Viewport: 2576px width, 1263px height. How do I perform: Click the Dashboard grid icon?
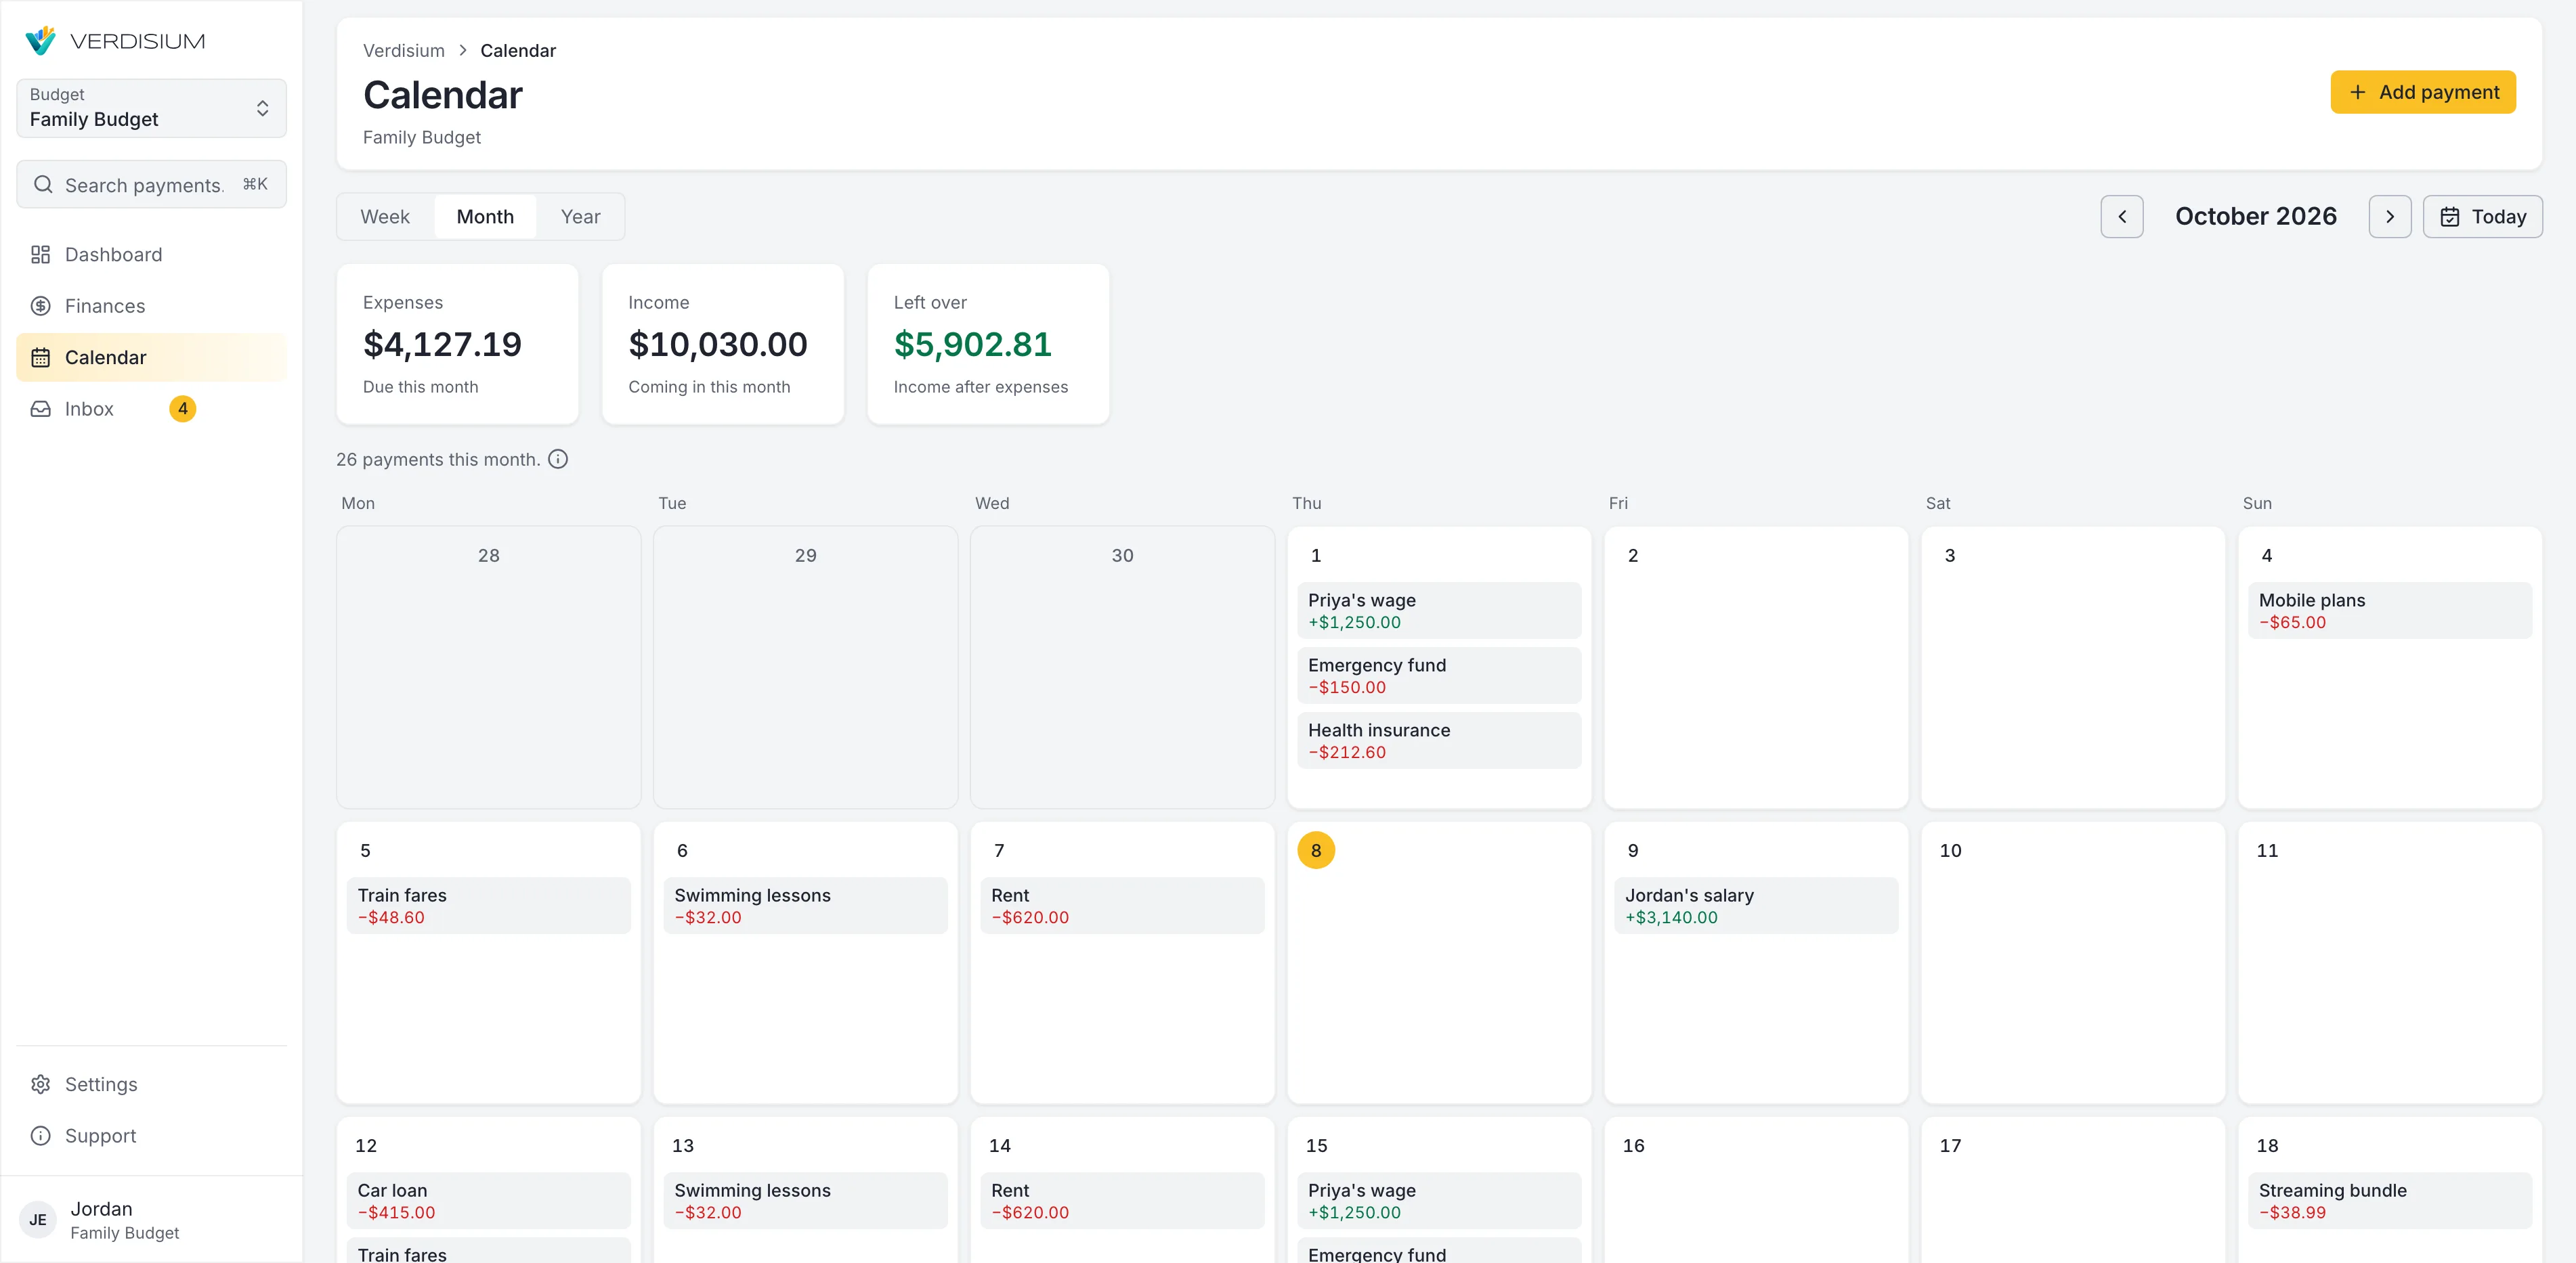coord(41,254)
